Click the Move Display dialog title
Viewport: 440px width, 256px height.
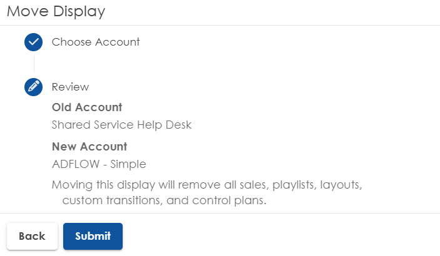click(56, 11)
